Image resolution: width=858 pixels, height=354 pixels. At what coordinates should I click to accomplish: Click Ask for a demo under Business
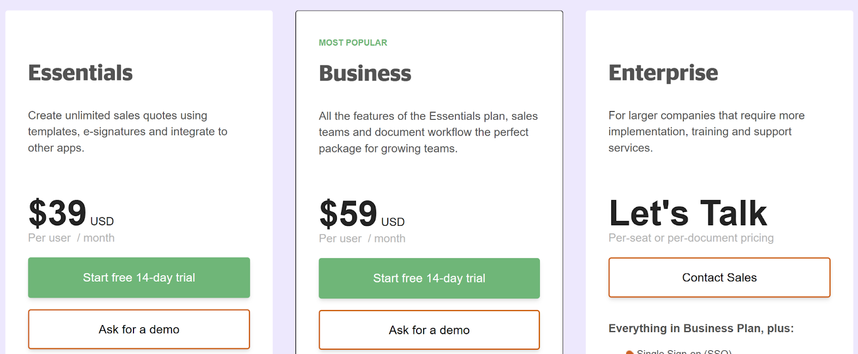tap(429, 330)
